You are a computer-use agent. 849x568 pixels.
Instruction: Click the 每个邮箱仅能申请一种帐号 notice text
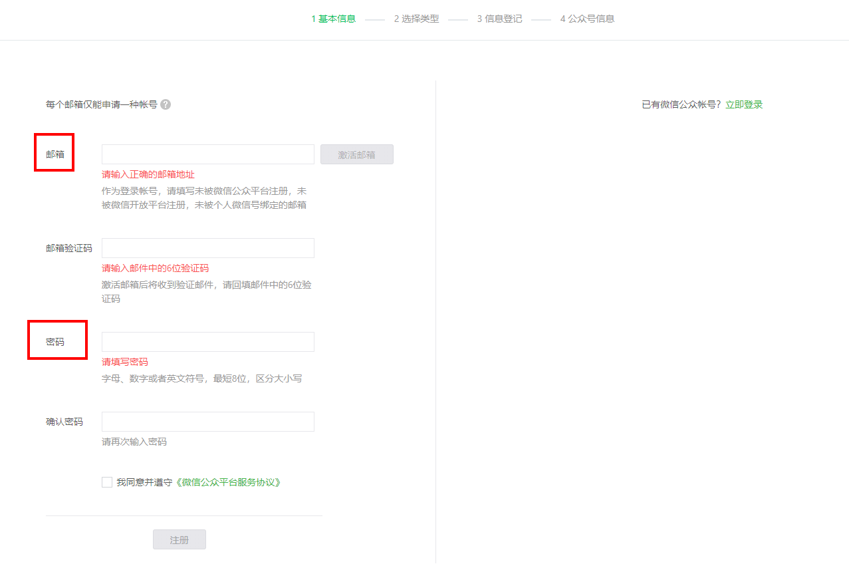[100, 104]
